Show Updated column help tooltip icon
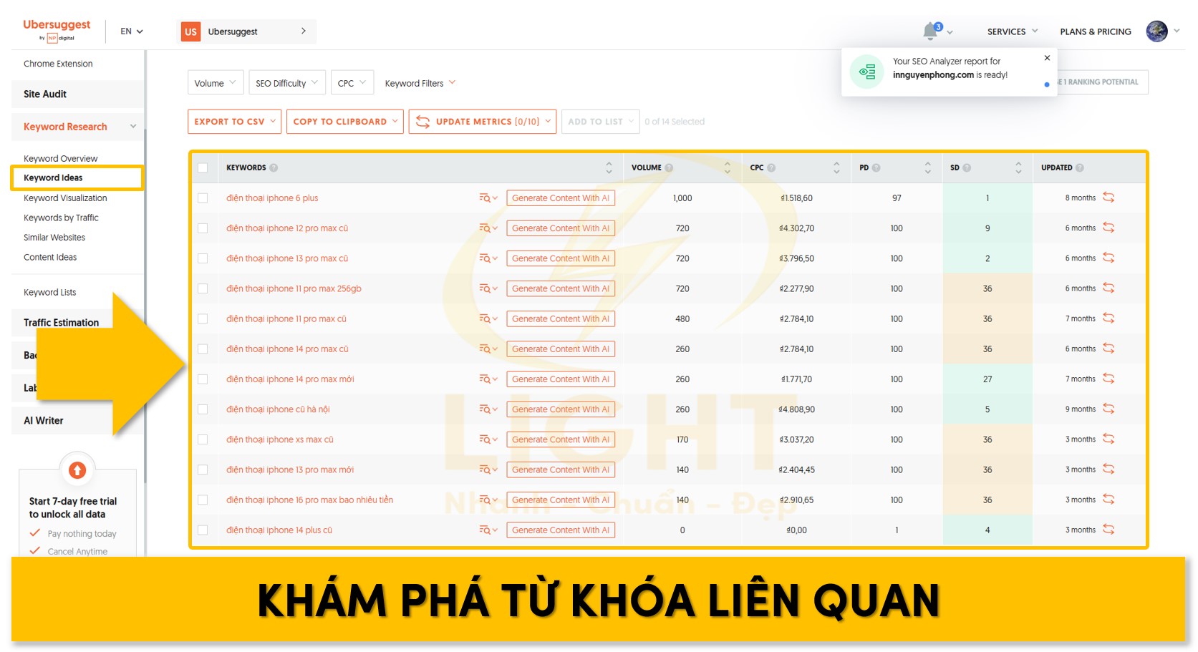The image size is (1198, 652). coord(1080,167)
